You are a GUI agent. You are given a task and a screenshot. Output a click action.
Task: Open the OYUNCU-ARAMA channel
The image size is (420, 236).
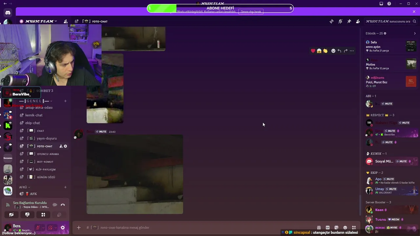point(43,154)
